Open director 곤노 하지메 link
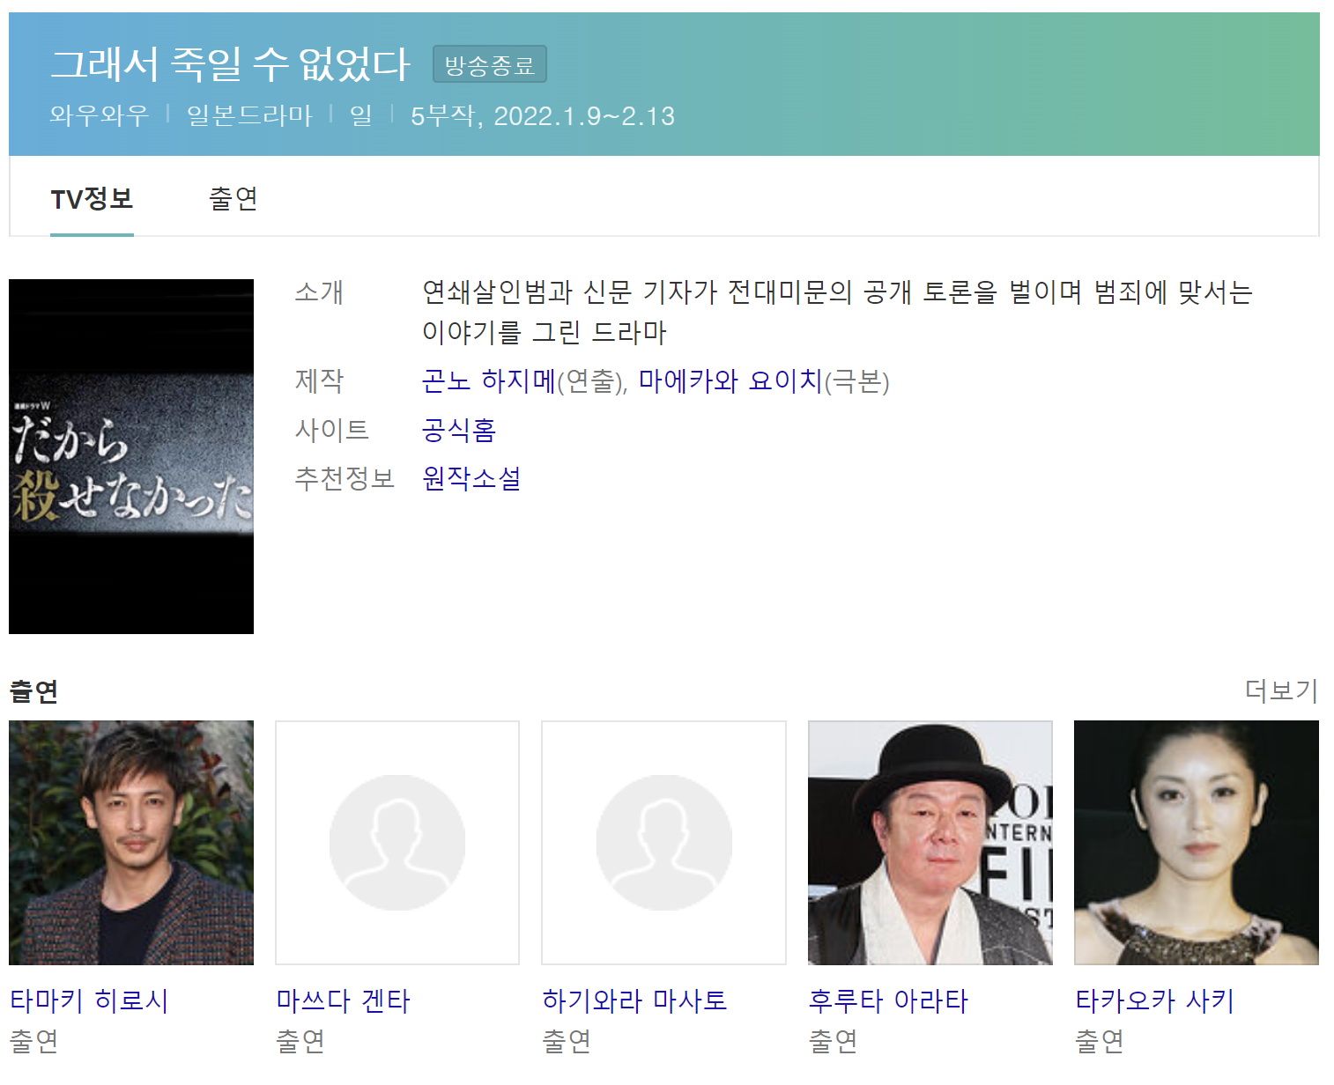Viewport: 1334px width, 1085px height. pos(489,381)
